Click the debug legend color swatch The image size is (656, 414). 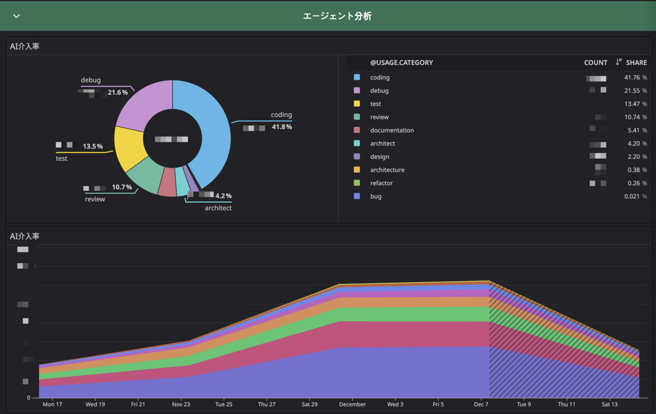click(x=357, y=90)
